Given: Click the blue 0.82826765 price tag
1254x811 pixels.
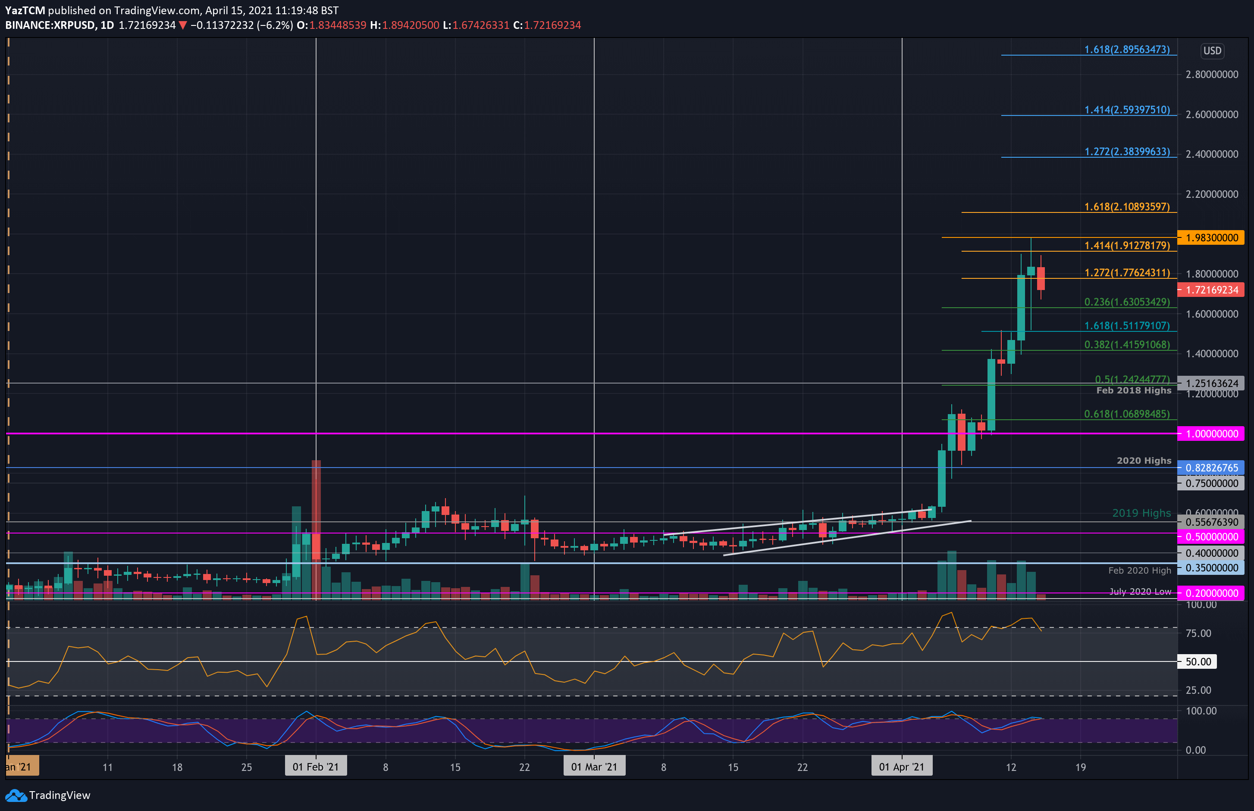Looking at the screenshot, I should tap(1211, 468).
